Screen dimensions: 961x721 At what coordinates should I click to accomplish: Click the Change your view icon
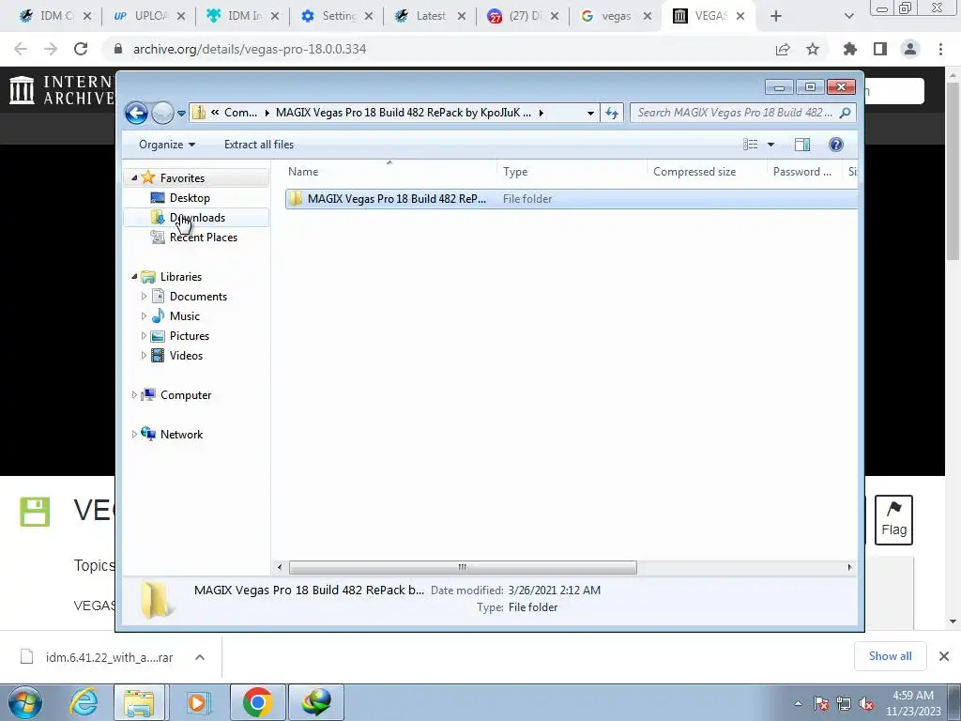[x=750, y=145]
